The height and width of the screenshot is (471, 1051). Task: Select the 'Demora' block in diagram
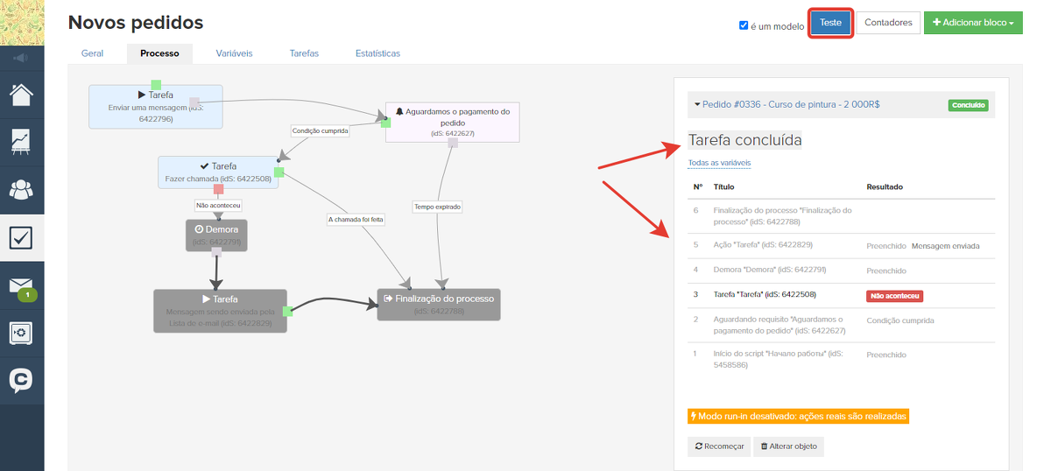216,234
